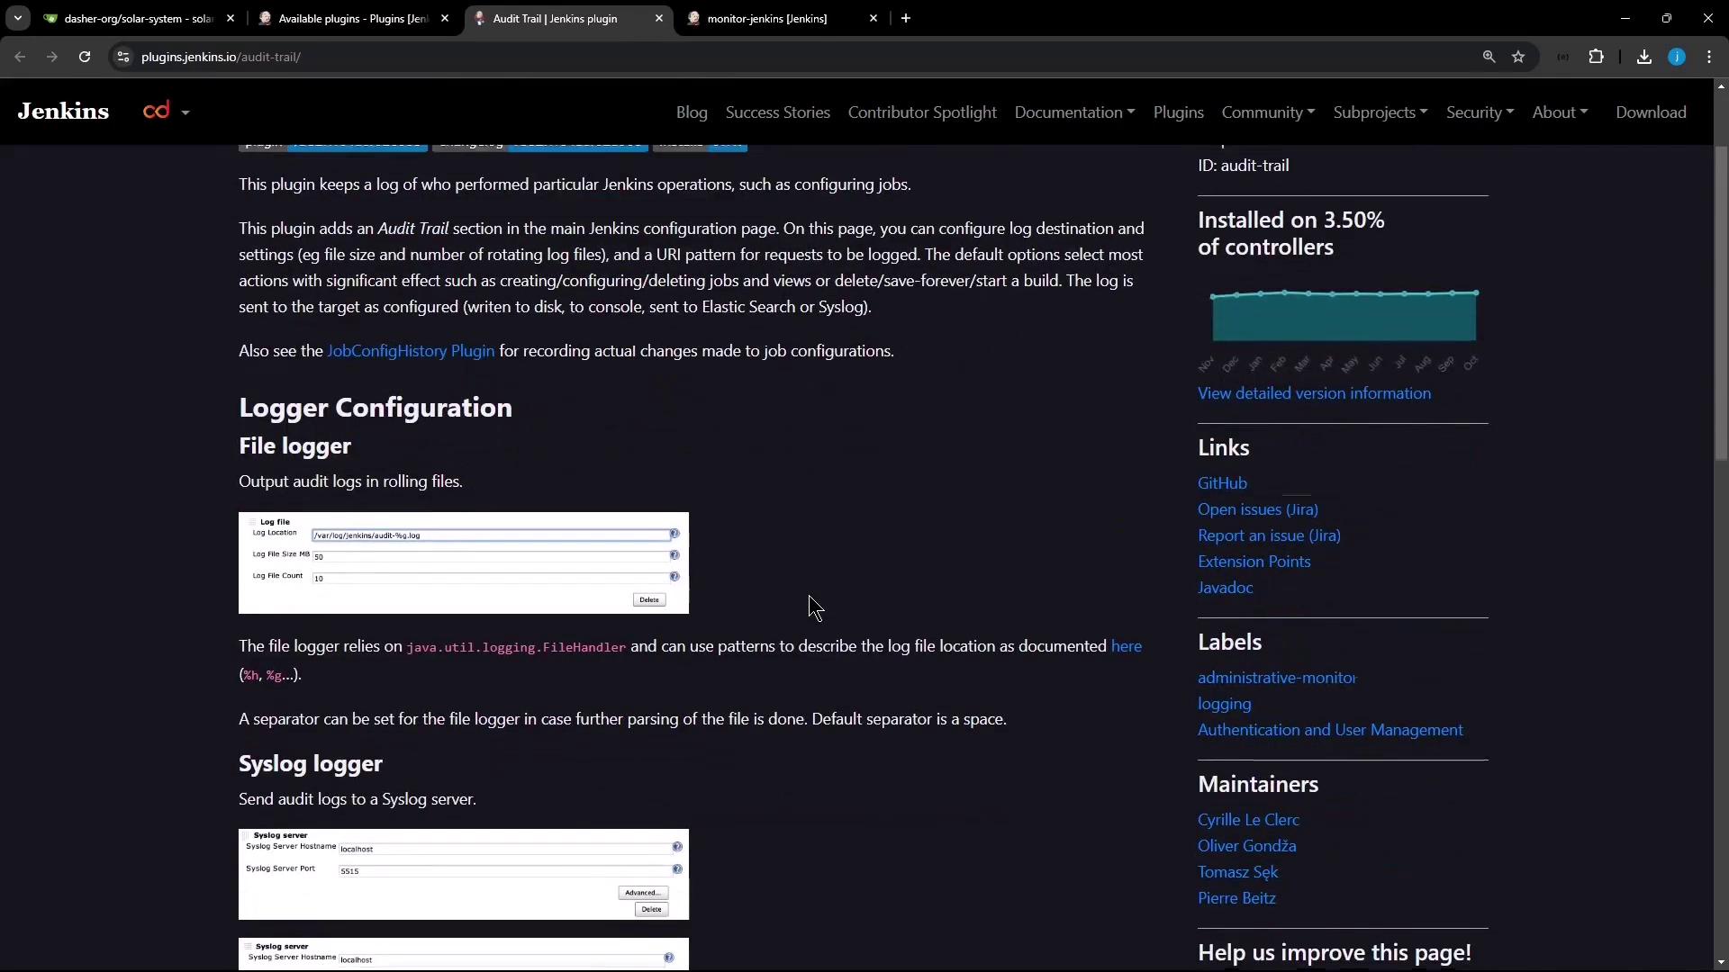Click the CD Foundation logo icon

point(157,111)
